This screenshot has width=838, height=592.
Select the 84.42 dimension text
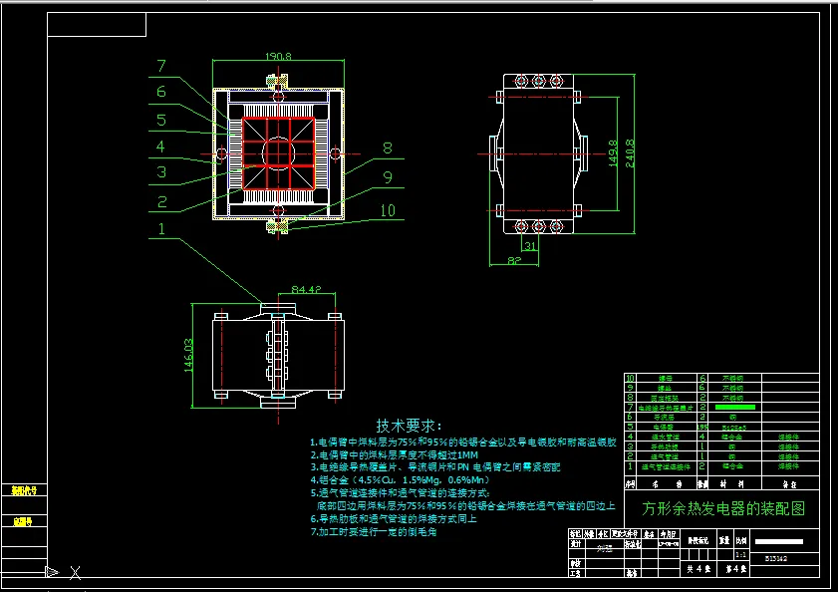pos(306,289)
